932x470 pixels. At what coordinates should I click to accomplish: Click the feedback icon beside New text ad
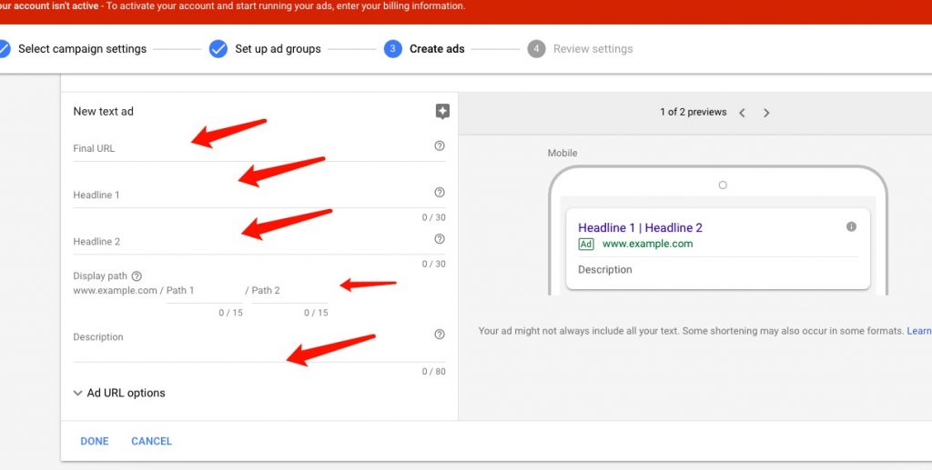coord(442,112)
